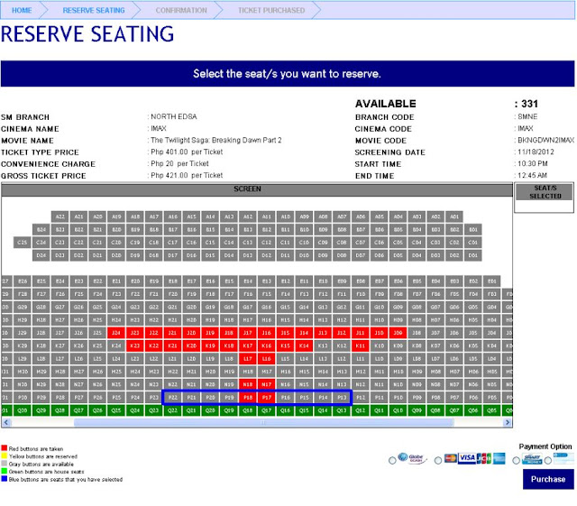This screenshot has height=506, width=577.
Task: Click the SCREEN header bar above the seats
Action: (257, 189)
